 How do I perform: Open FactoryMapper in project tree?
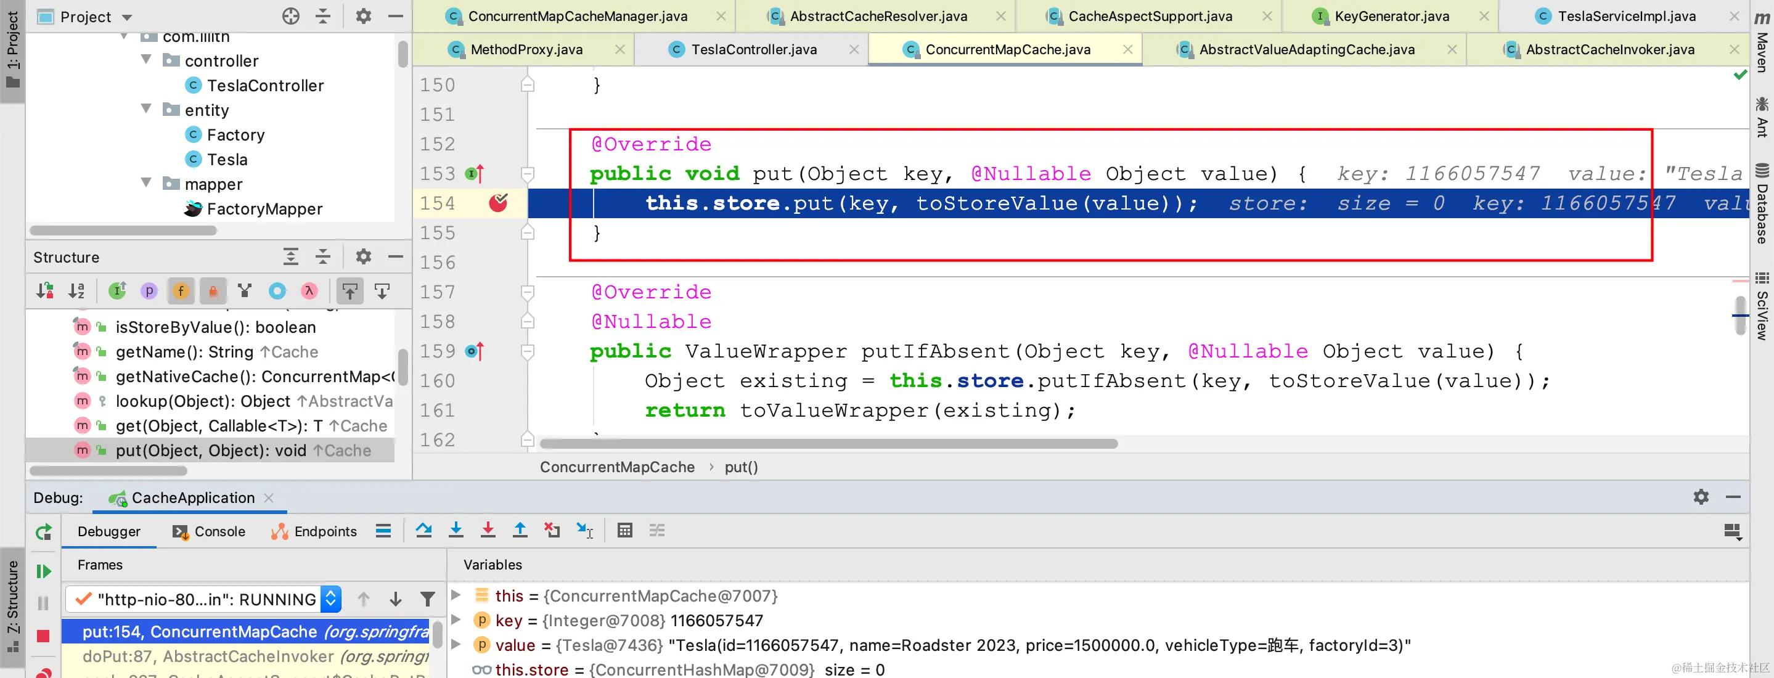tap(264, 208)
